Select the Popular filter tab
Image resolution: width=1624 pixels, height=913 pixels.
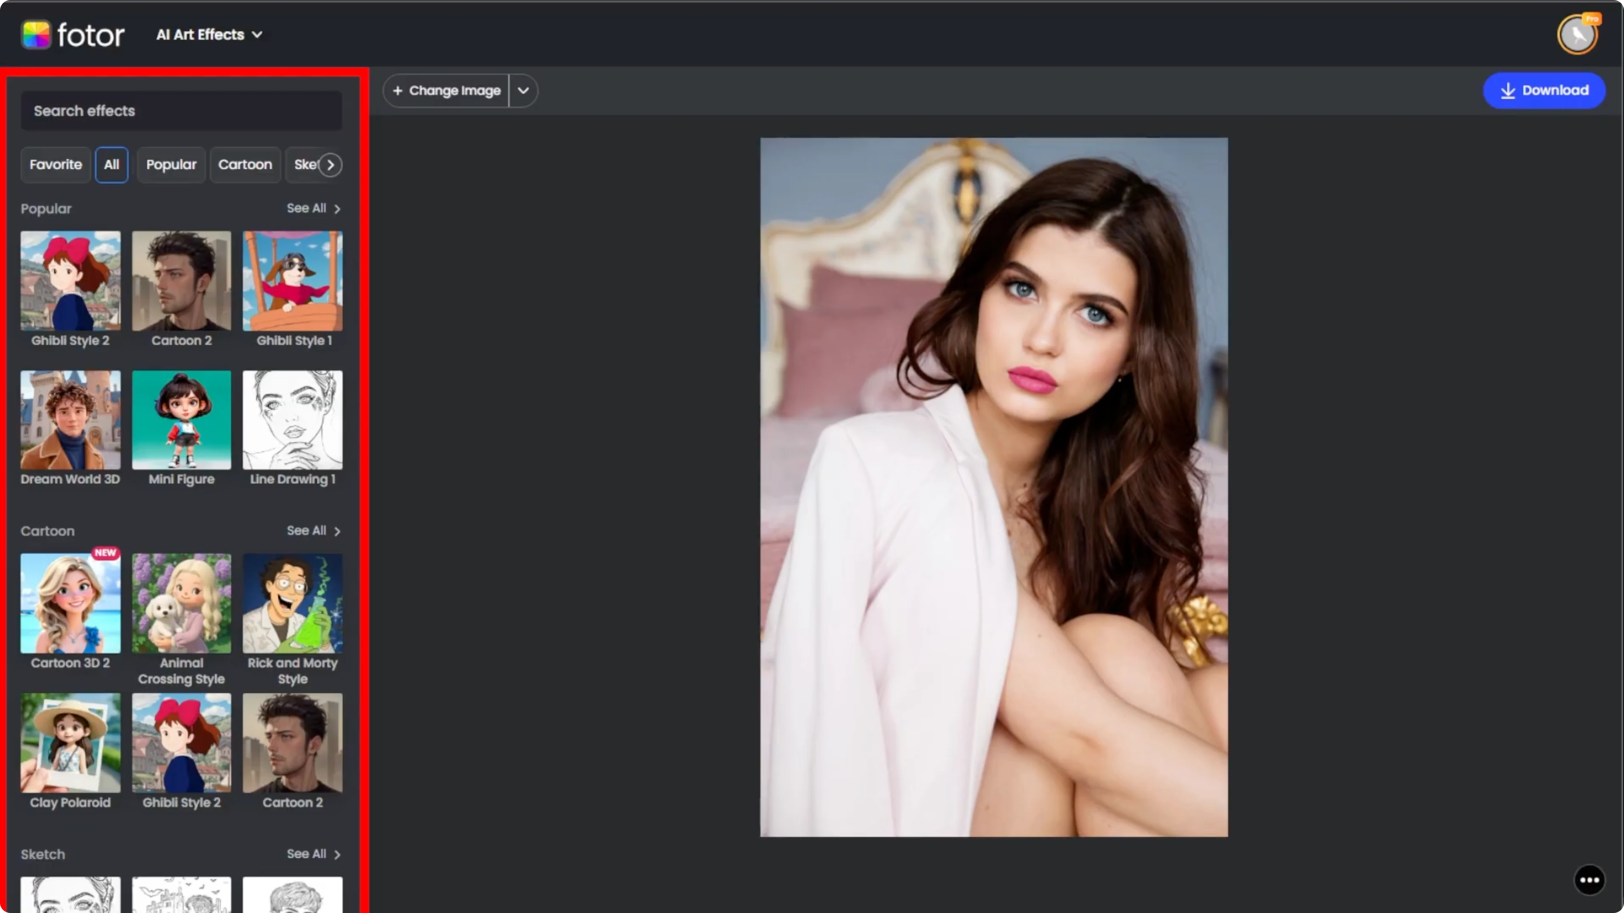point(172,165)
